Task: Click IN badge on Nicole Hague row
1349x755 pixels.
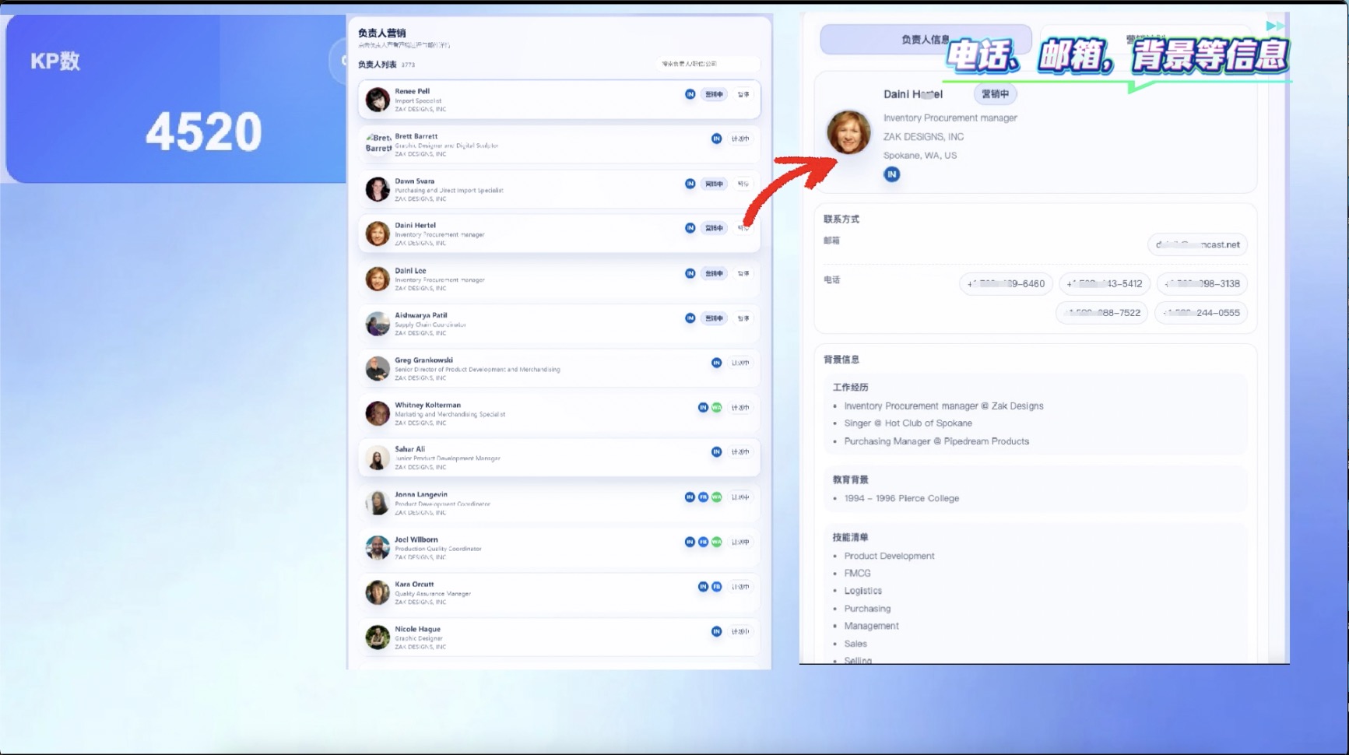Action: coord(716,631)
